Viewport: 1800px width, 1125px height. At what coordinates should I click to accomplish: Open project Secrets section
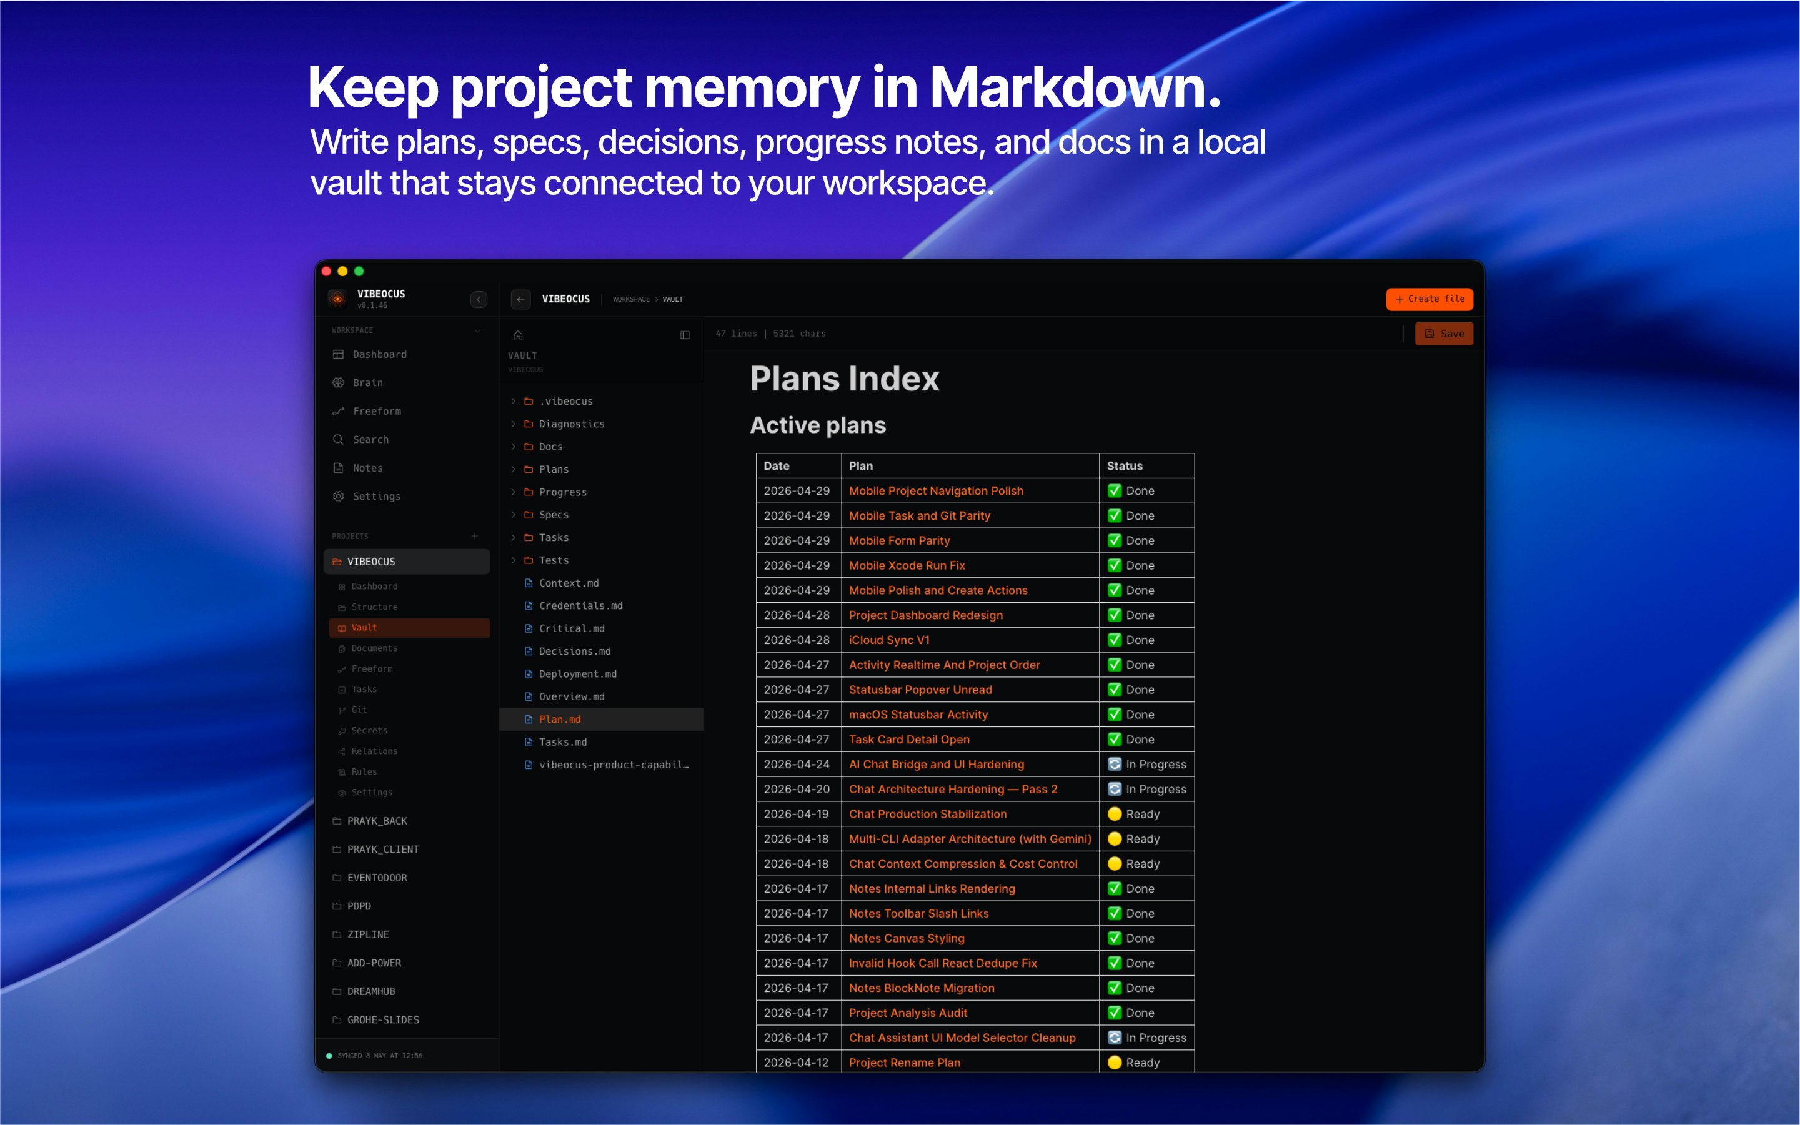pyautogui.click(x=409, y=731)
